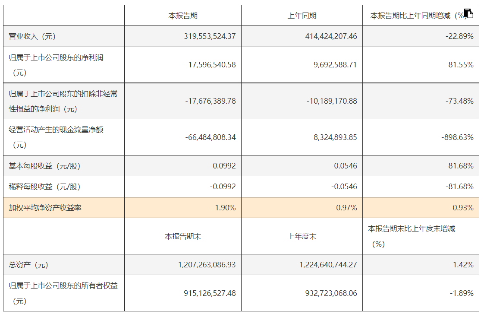Click the 营业收入（元） row label

pyautogui.click(x=32, y=36)
